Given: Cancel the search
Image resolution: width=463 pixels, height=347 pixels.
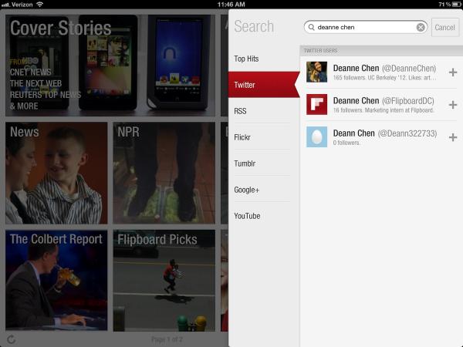Looking at the screenshot, I should tap(445, 28).
